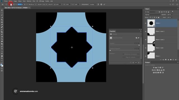Open the Type layer filter dropdown
Image resolution: width=179 pixels, height=100 pixels.
pyautogui.click(x=150, y=12)
